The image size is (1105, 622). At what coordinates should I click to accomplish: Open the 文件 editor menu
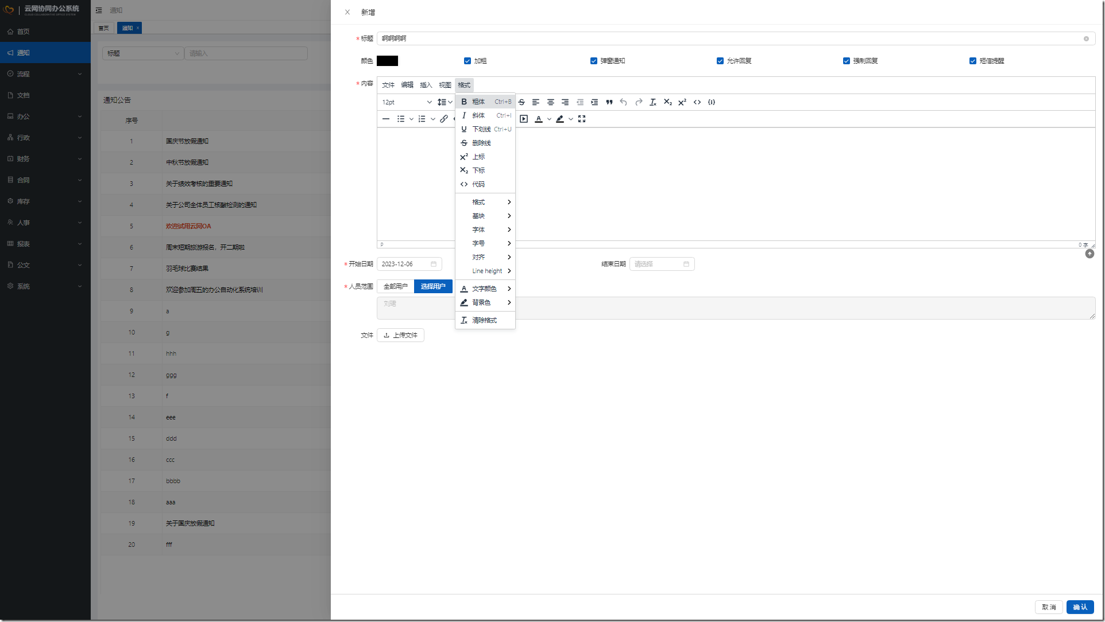pyautogui.click(x=388, y=85)
